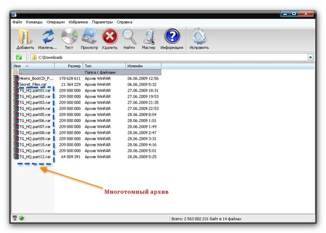Close the WinRAR window
326x233 pixels.
306,14
